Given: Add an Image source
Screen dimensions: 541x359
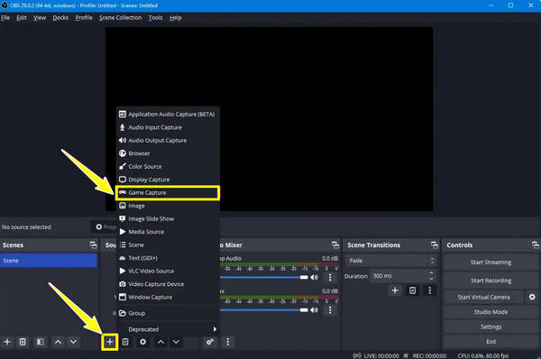Looking at the screenshot, I should (168, 206).
